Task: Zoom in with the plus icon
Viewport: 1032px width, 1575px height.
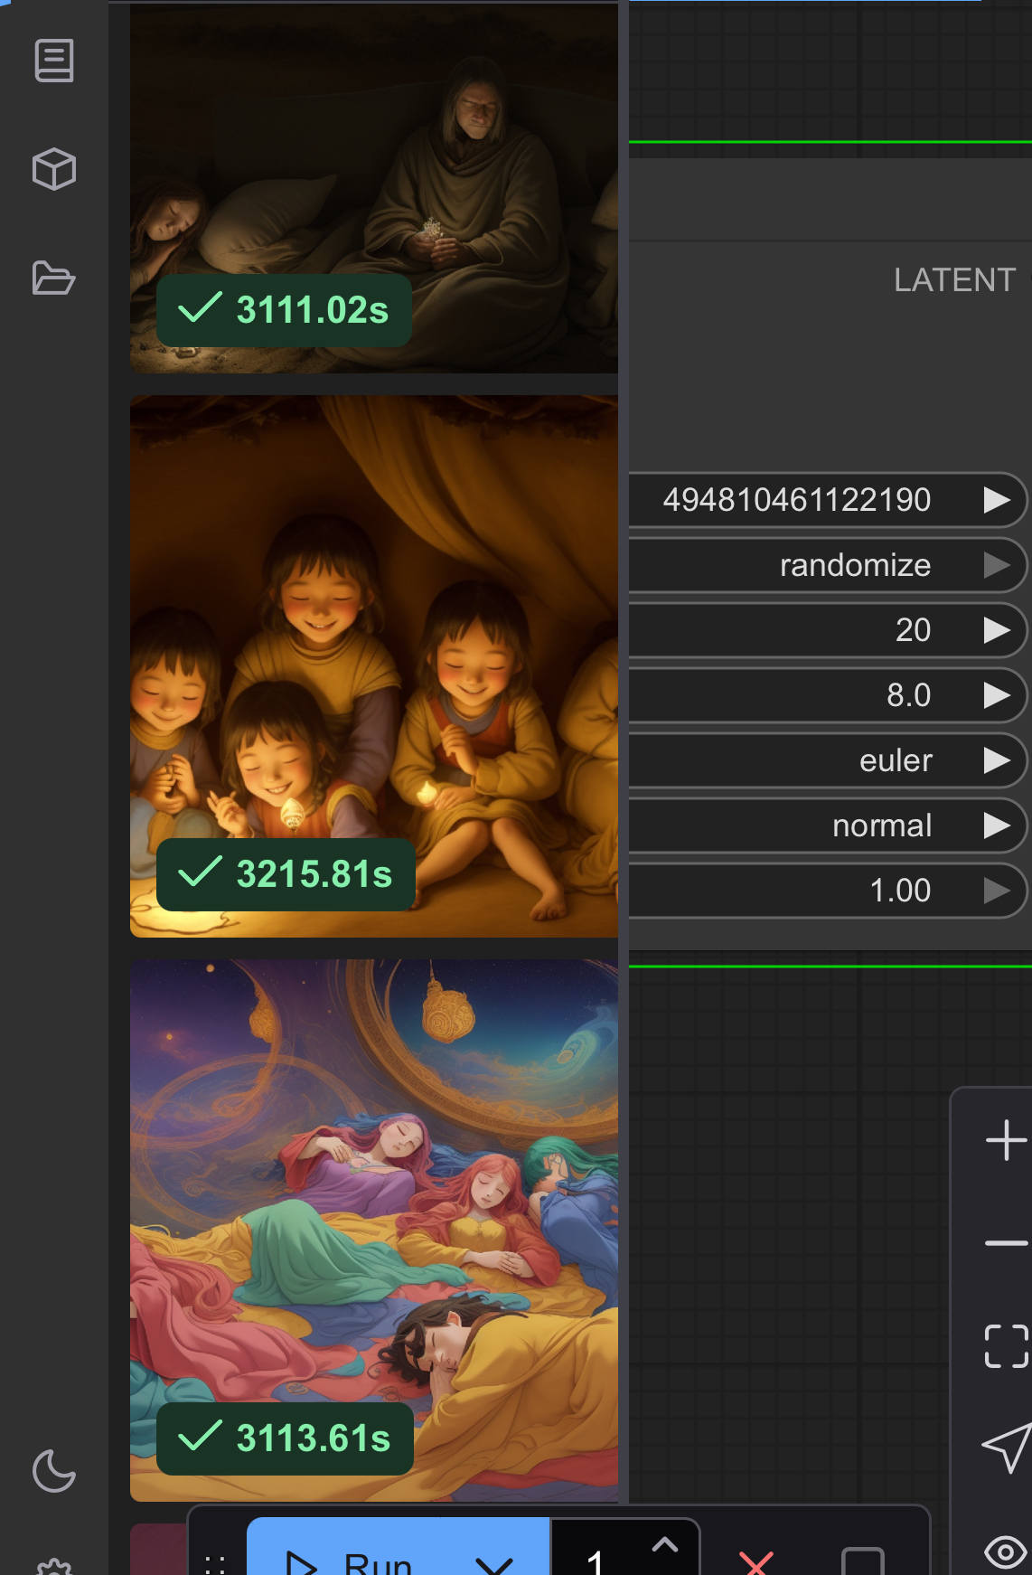Action: 1007,1140
